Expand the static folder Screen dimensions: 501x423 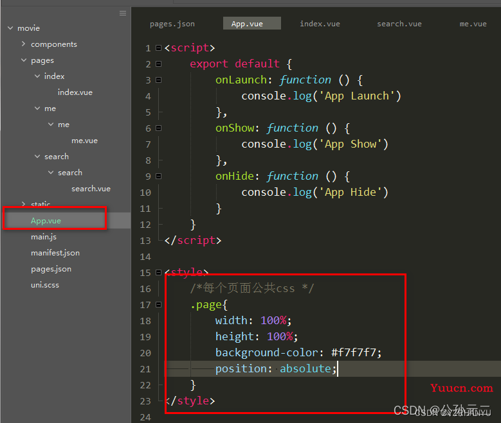[x=23, y=204]
